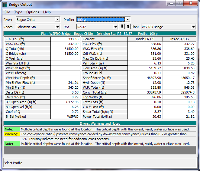
Task: Click the Top Width (ft) value 396.06
Action: click(x=145, y=97)
